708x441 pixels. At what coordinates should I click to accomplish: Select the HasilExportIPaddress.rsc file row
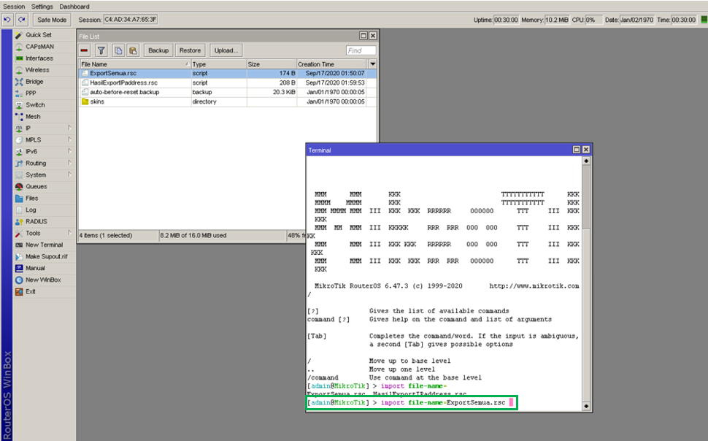click(x=228, y=83)
